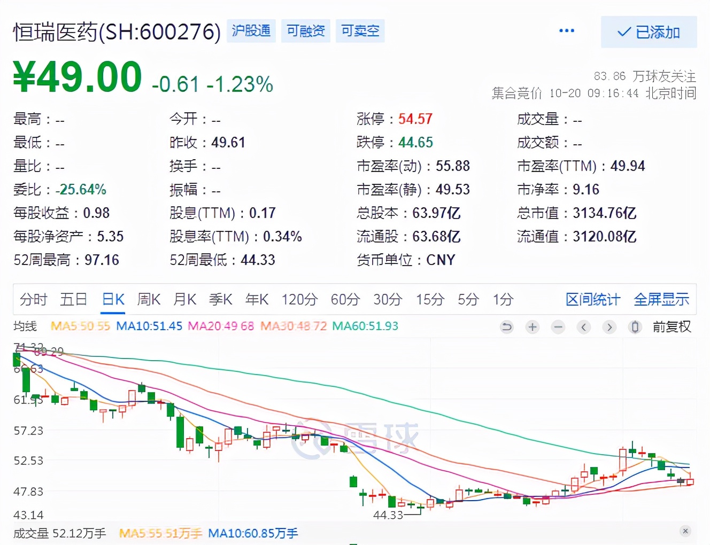This screenshot has height=545, width=710.
Task: Click the chart reset curved-arrow icon
Action: click(x=507, y=326)
